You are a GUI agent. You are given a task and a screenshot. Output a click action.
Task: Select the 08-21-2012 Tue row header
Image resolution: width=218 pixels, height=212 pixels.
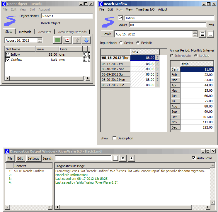coord(115,85)
